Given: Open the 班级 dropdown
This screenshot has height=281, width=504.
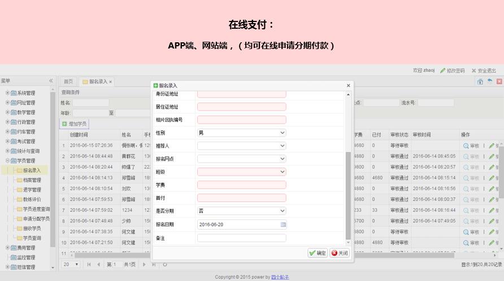Looking at the screenshot, I should (x=282, y=172).
